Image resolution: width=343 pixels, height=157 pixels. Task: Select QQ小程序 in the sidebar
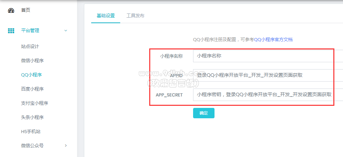click(31, 75)
